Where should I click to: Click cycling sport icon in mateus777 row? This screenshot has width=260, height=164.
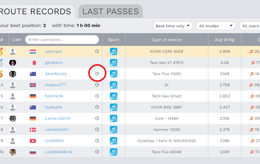(114, 85)
